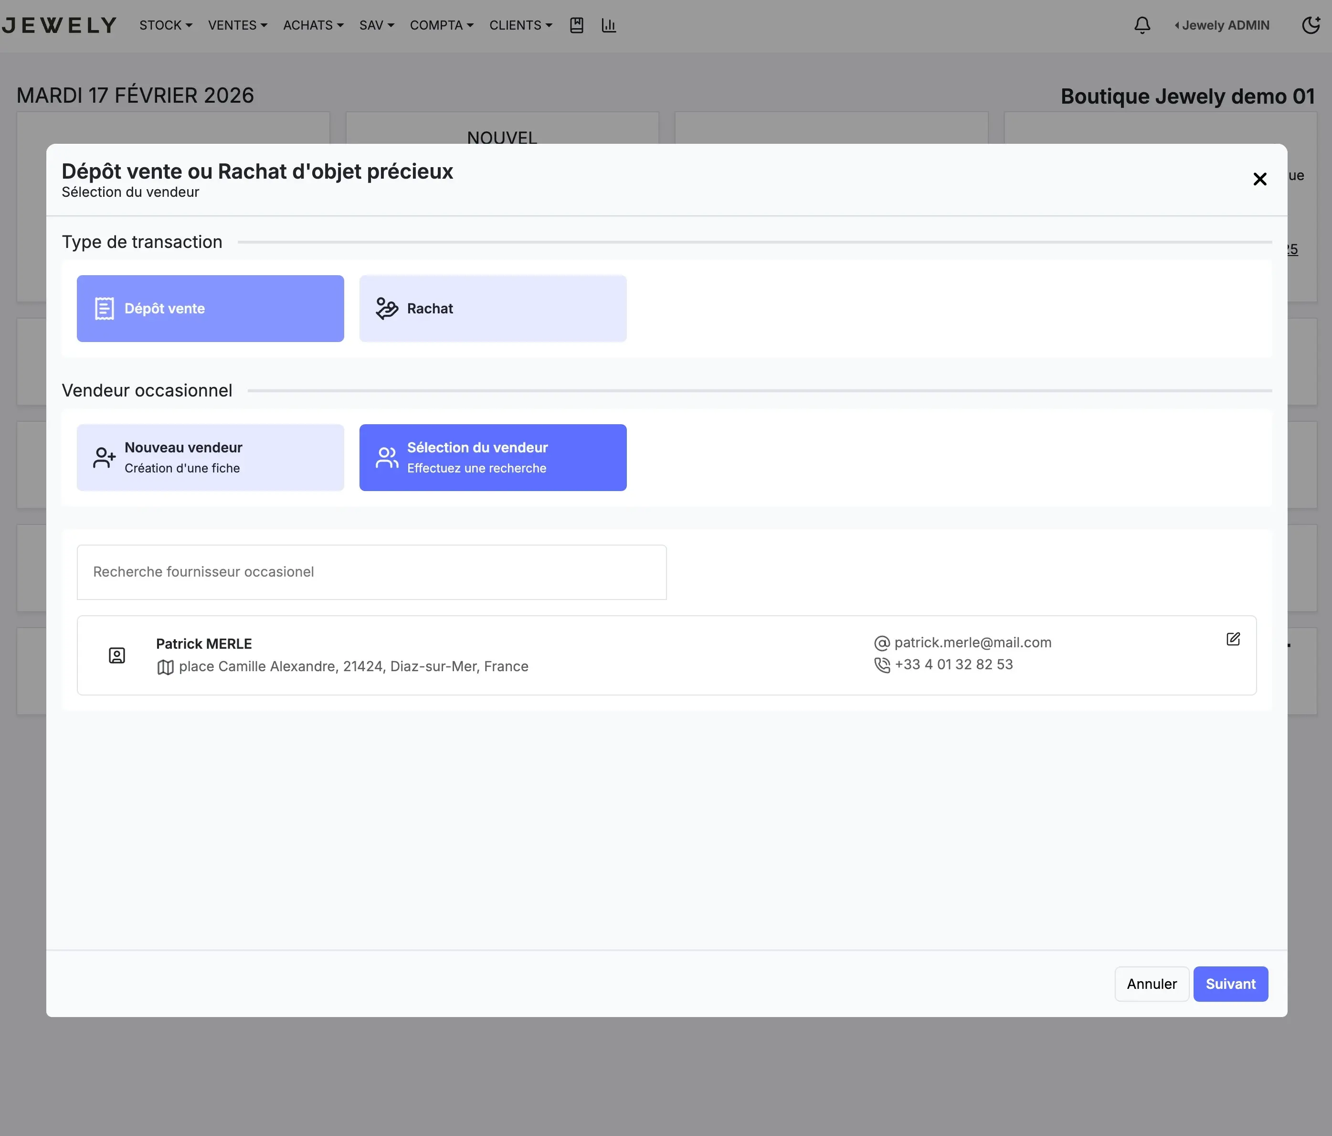The height and width of the screenshot is (1136, 1332).
Task: Click the add-user icon on Nouveau vendeur
Action: 104,458
